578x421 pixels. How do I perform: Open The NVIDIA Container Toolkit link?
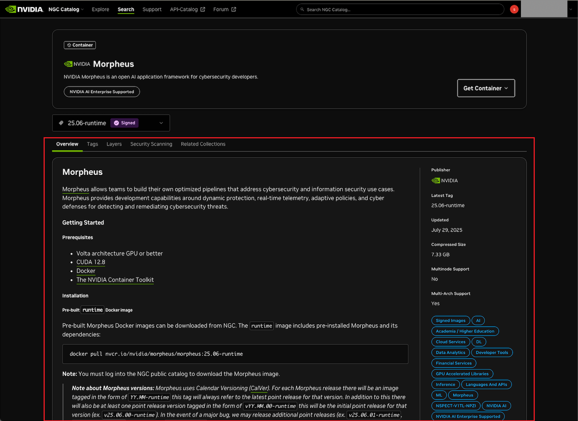pos(115,280)
